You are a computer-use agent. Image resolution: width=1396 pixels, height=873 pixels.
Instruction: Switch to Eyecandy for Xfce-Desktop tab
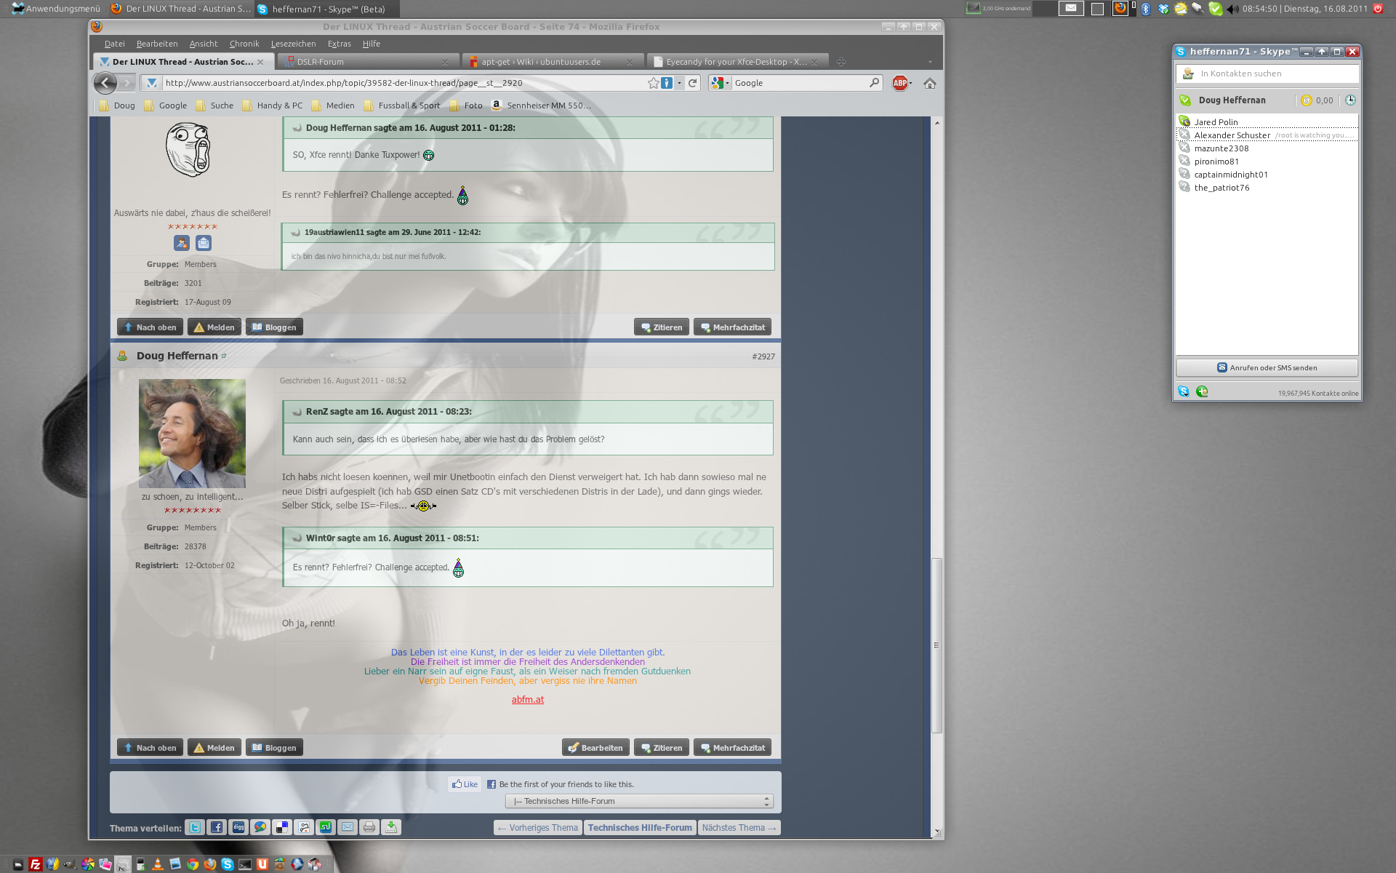coord(737,62)
